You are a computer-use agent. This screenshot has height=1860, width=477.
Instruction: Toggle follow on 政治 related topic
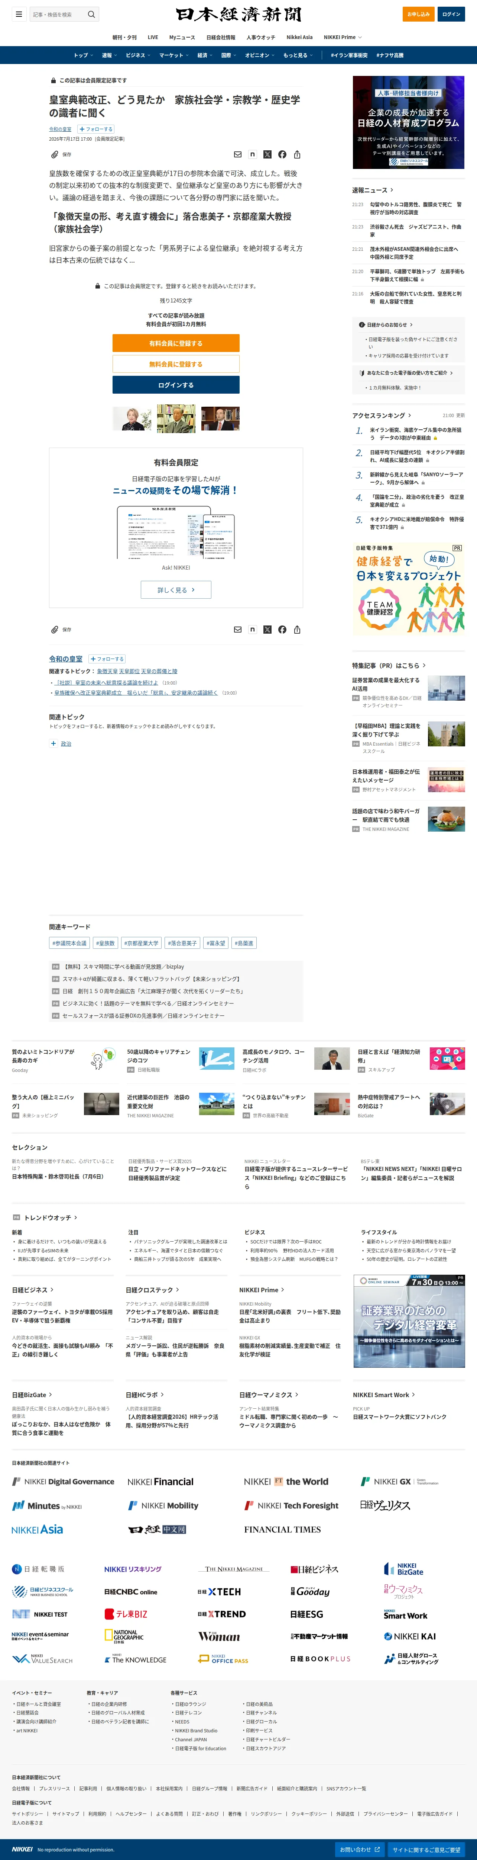pos(53,743)
